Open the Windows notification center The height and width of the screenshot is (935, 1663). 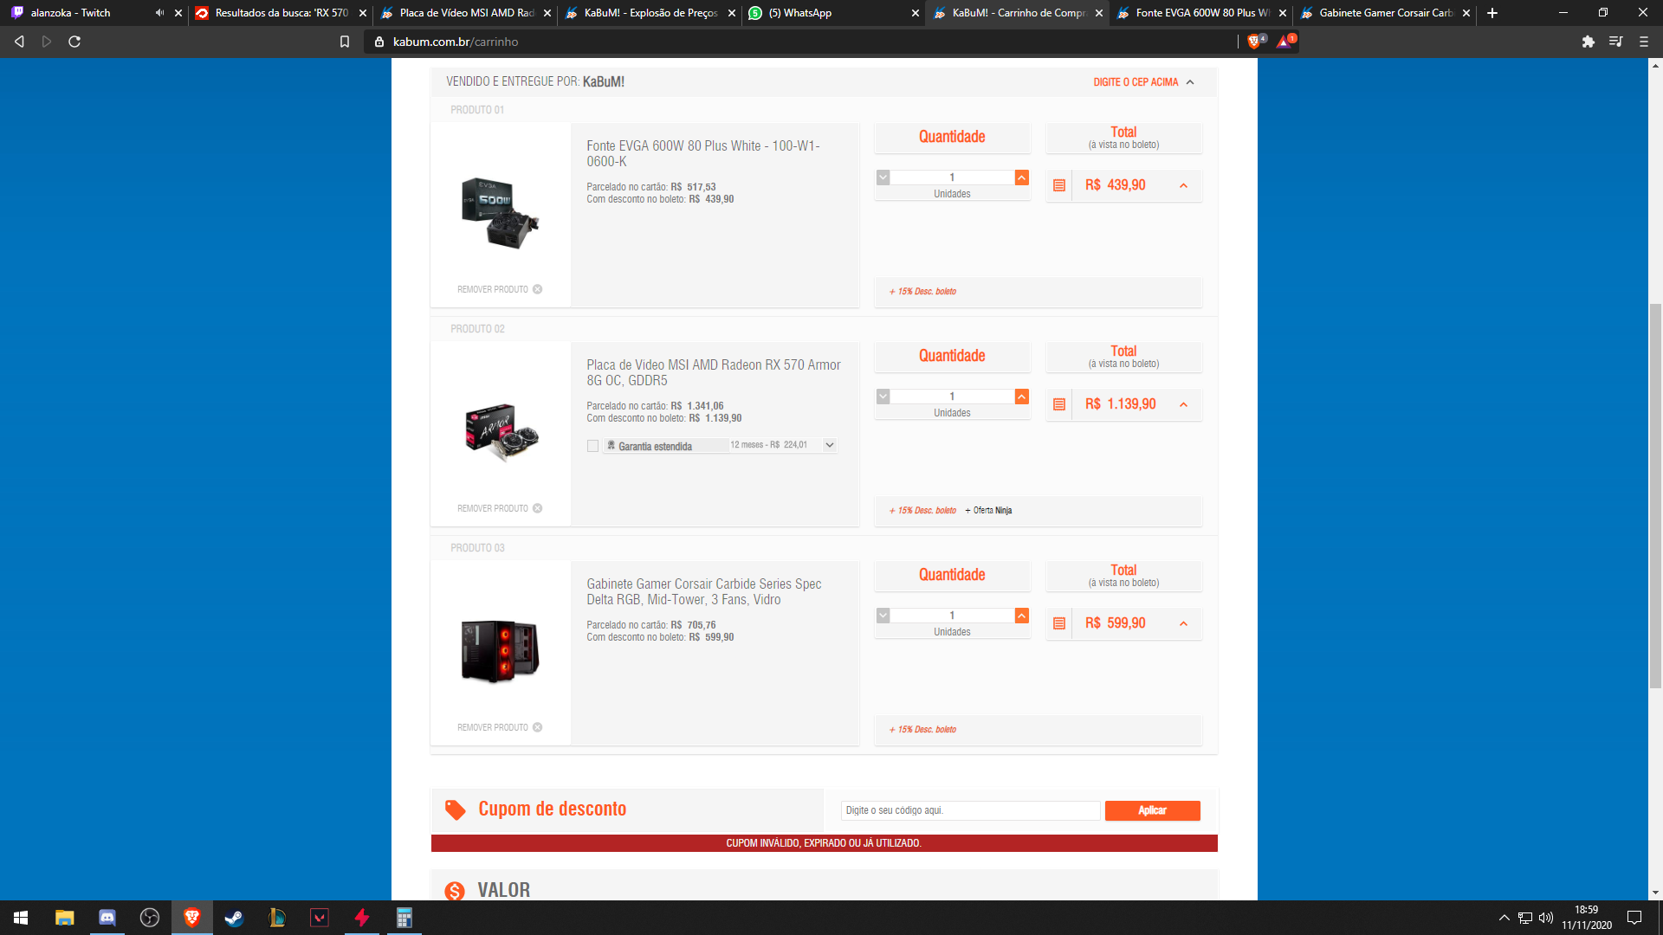tap(1634, 918)
